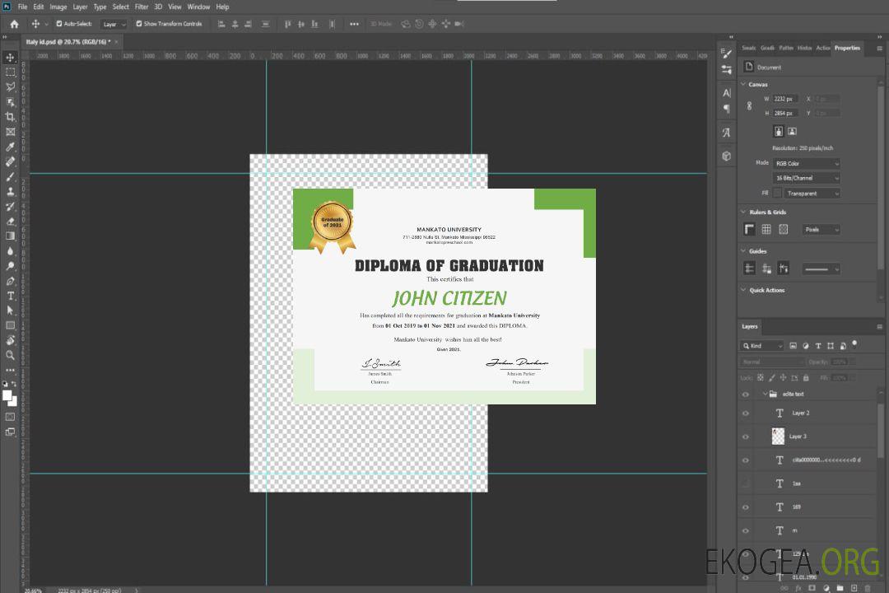Uncheck the Auto-Select checkbox
This screenshot has width=889, height=593.
tap(58, 24)
